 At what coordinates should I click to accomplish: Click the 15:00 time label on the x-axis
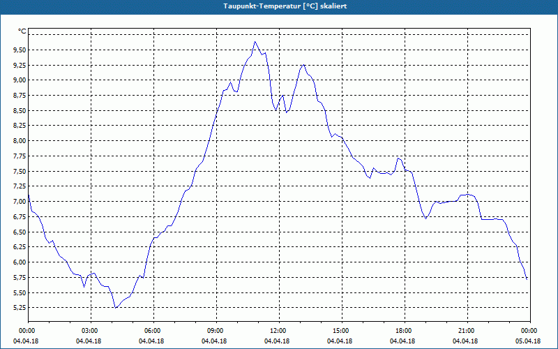pos(342,331)
